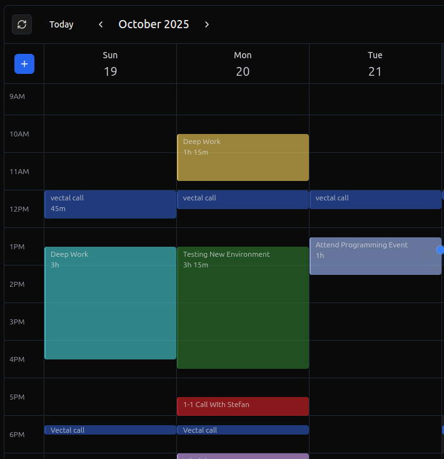This screenshot has height=459, width=444.
Task: Click the refresh calendar icon
Action: [x=22, y=24]
